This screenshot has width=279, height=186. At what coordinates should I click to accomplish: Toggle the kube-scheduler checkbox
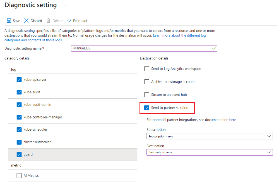[19, 130]
